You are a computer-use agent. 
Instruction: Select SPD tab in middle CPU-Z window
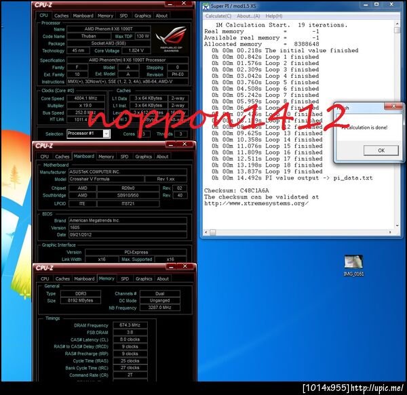pos(124,157)
